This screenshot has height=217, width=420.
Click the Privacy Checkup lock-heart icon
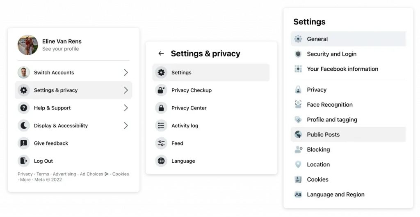pyautogui.click(x=161, y=90)
